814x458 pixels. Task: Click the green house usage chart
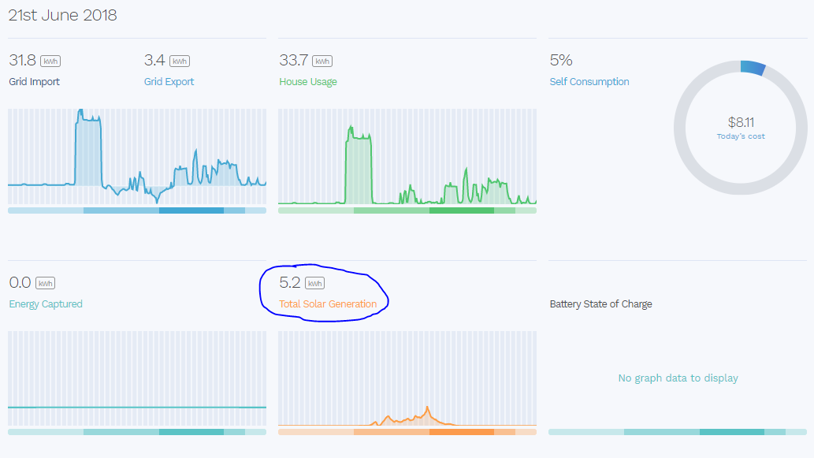(407, 156)
